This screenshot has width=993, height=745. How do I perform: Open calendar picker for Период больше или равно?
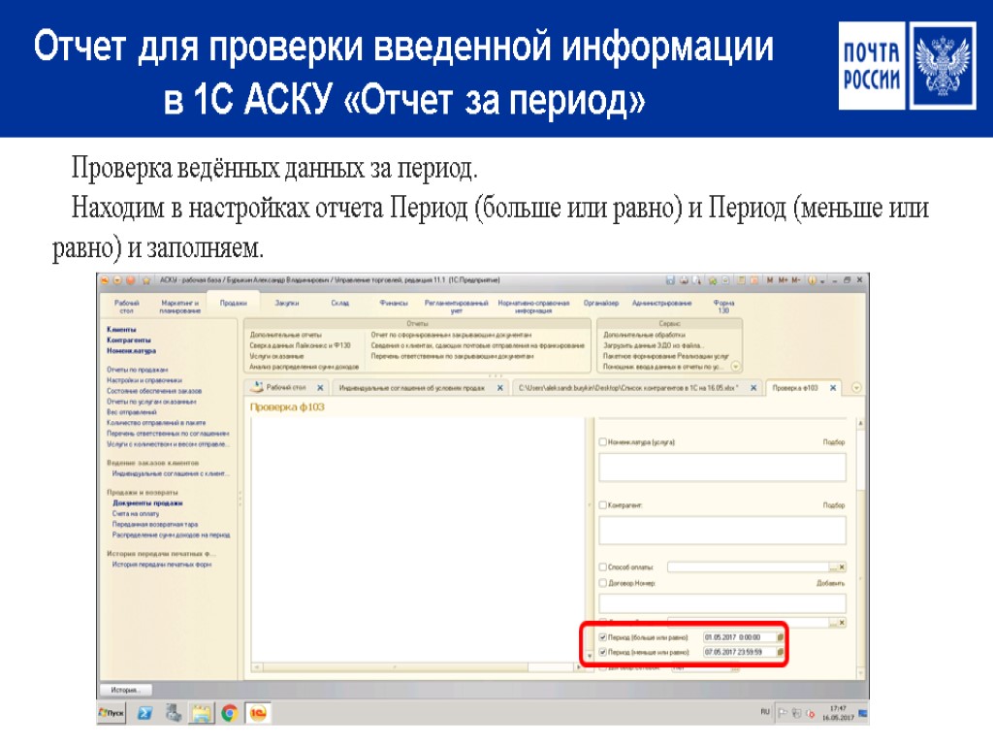(781, 637)
